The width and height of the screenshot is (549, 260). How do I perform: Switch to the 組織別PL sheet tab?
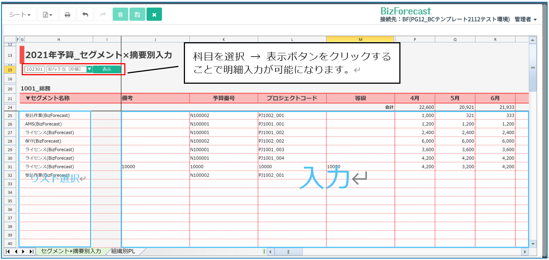pos(123,251)
